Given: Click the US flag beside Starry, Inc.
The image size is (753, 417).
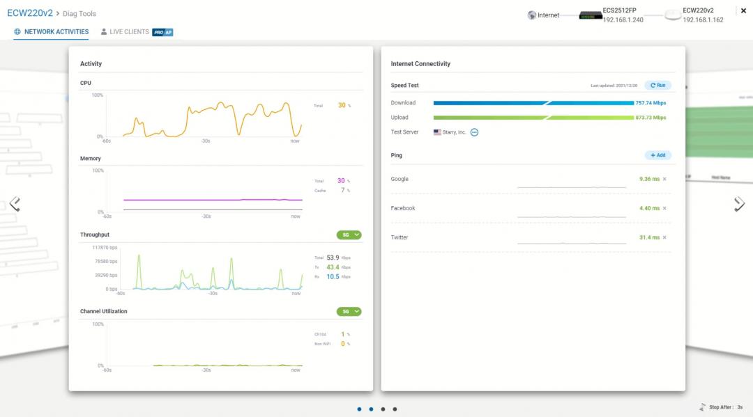Looking at the screenshot, I should click(x=437, y=132).
